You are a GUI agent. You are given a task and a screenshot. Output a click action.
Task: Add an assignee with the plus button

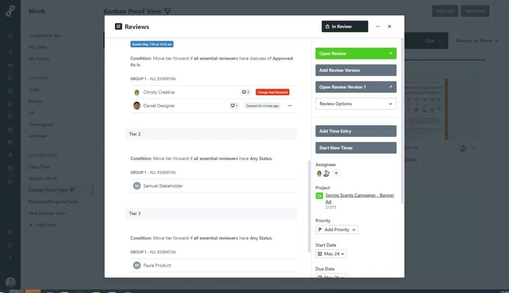[x=336, y=173]
